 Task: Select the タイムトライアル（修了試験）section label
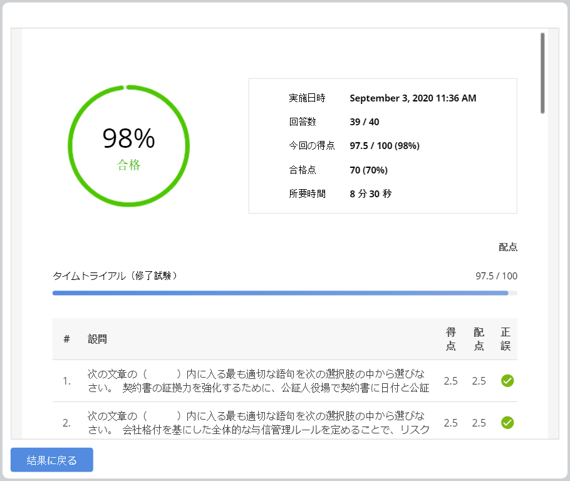pos(115,276)
